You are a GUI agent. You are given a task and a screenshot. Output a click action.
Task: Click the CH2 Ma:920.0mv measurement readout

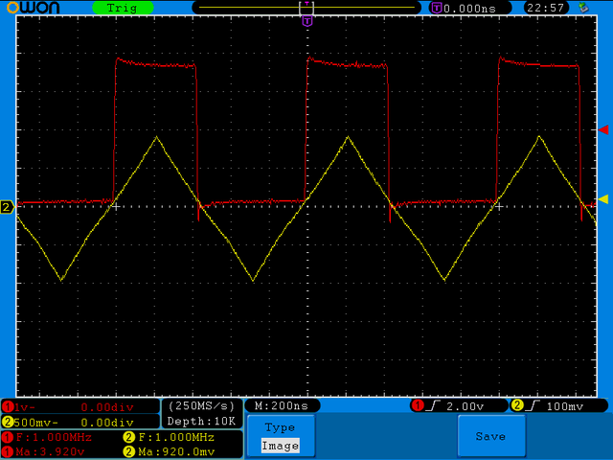tap(169, 451)
